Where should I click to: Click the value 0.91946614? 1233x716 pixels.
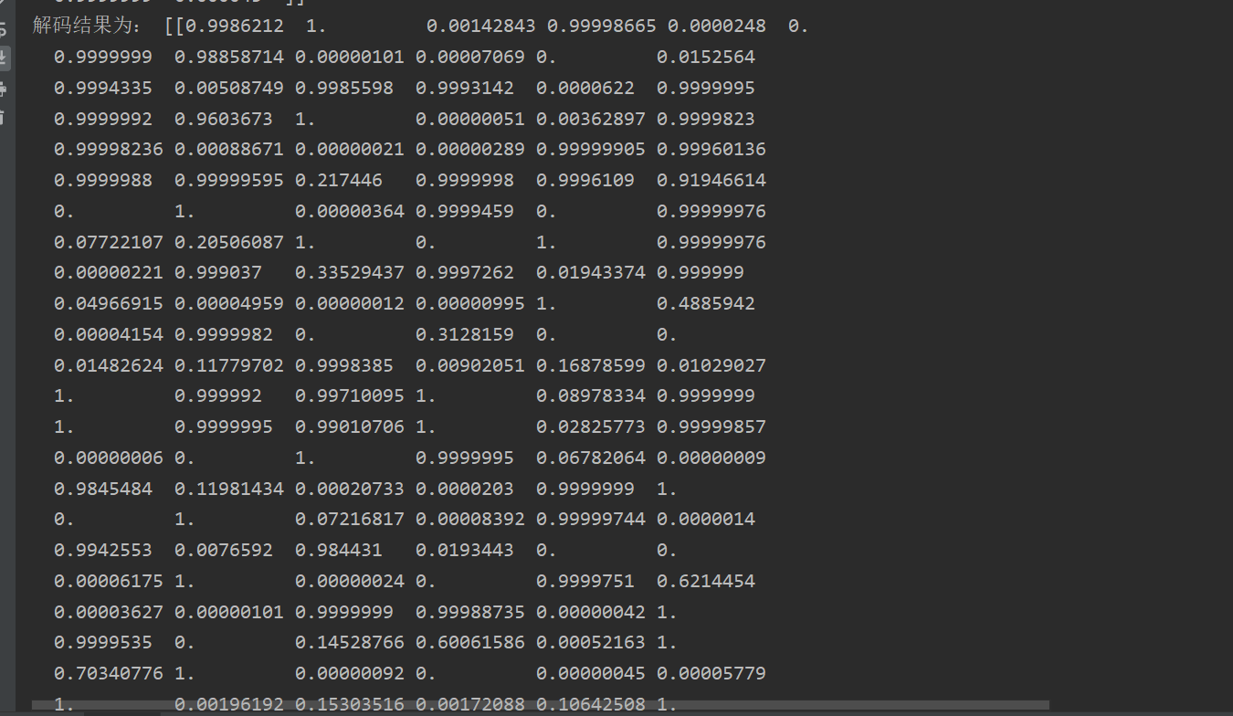tap(711, 181)
